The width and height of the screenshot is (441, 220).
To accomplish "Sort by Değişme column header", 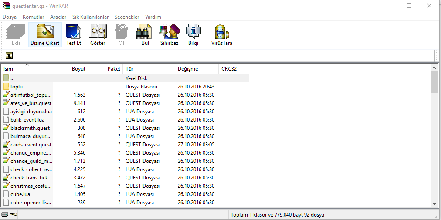I will tap(197, 69).
